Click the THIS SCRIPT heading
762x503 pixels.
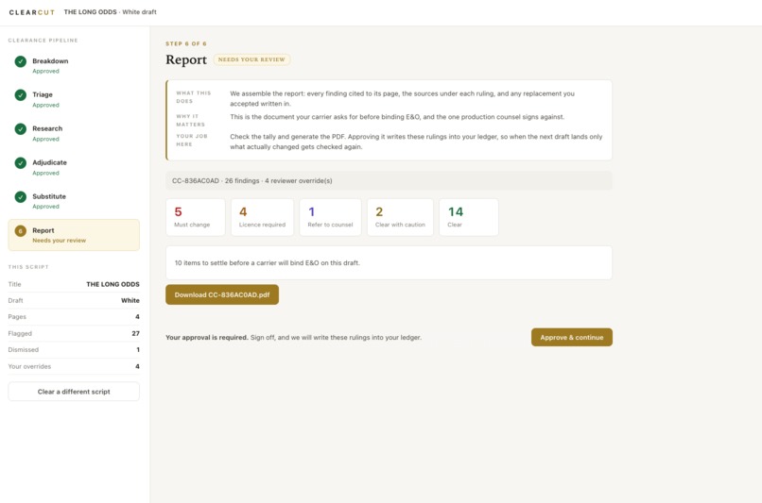coord(28,267)
